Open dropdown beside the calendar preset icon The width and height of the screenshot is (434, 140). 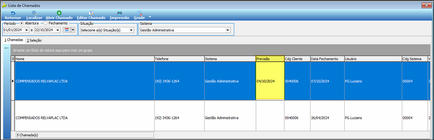[x=73, y=30]
